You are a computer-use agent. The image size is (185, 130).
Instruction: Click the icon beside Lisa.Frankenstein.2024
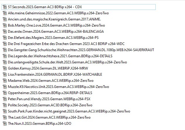coord(5,74)
